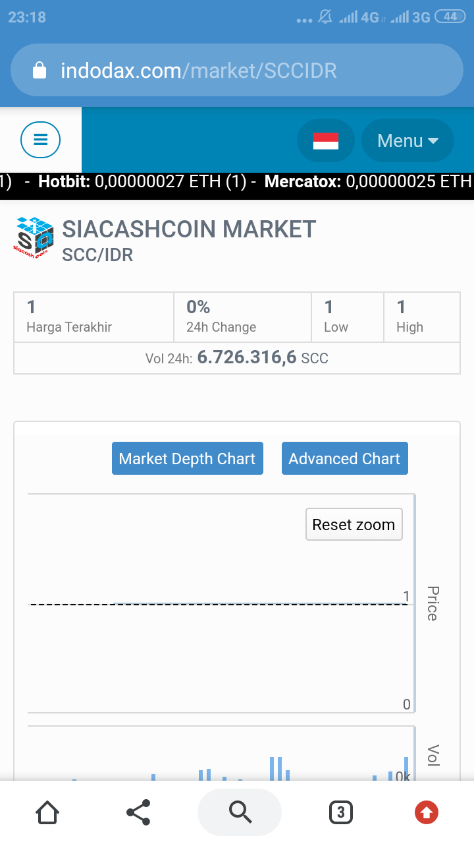
Task: Tap the search magnifier button
Action: click(240, 812)
